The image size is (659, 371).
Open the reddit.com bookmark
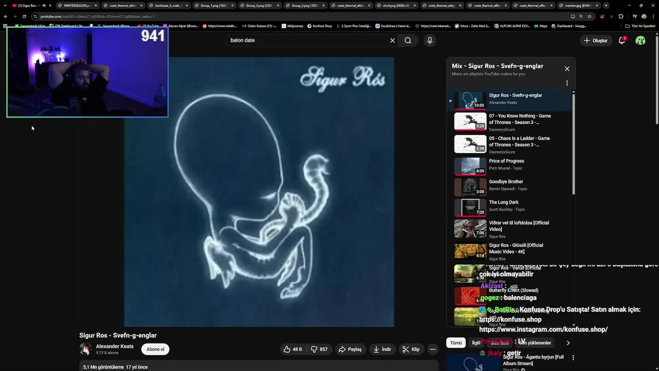coord(220,26)
